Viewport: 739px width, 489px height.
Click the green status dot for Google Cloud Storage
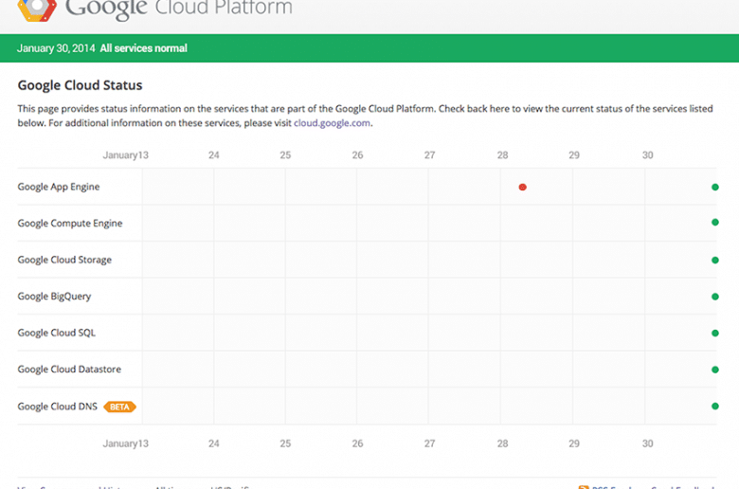(715, 260)
